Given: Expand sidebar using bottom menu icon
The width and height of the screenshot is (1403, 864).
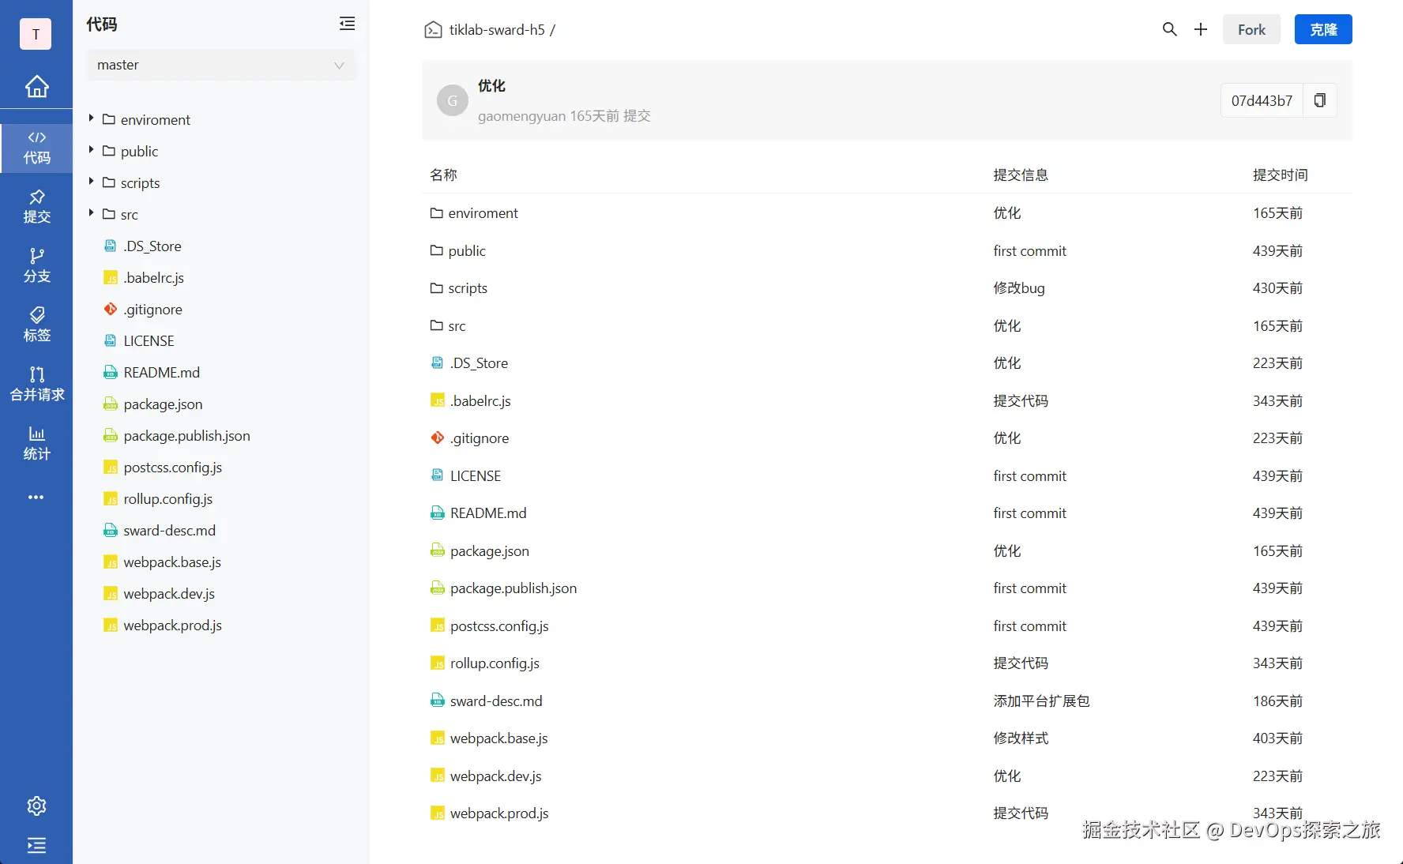Looking at the screenshot, I should (36, 846).
